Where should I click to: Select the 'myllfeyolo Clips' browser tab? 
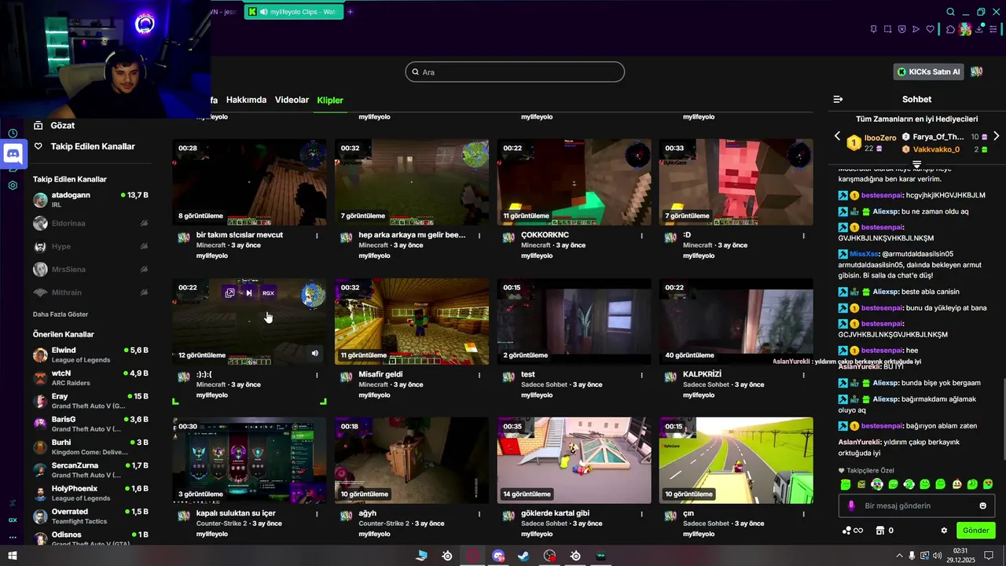[295, 12]
